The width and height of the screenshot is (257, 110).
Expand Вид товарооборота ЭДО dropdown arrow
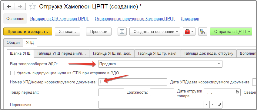[219, 64]
